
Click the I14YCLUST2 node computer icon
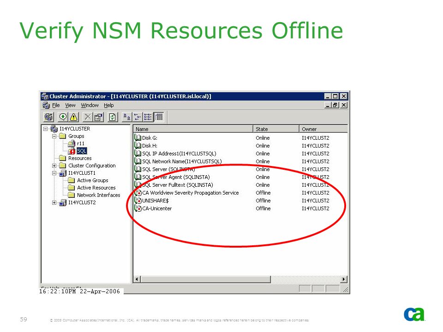pyautogui.click(x=63, y=202)
